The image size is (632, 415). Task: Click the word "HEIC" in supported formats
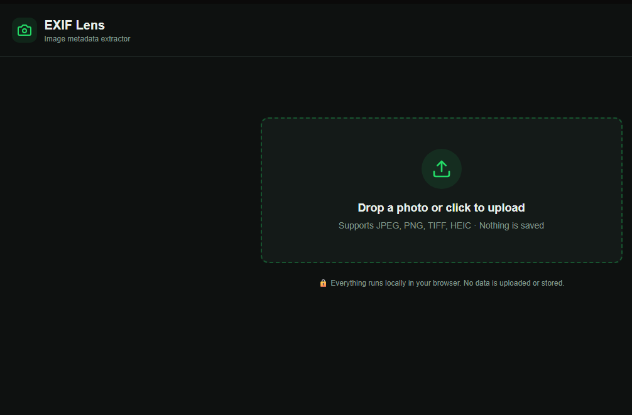(x=460, y=225)
